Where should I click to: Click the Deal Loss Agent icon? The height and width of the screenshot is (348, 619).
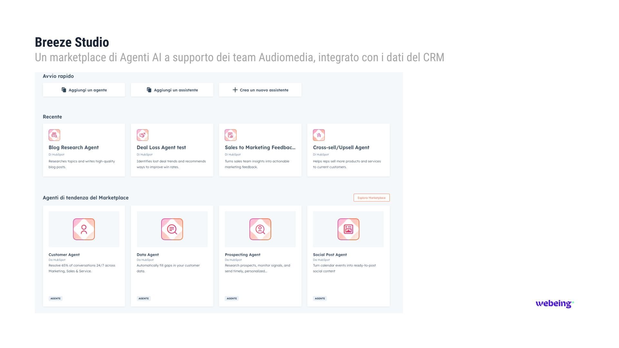pyautogui.click(x=142, y=135)
